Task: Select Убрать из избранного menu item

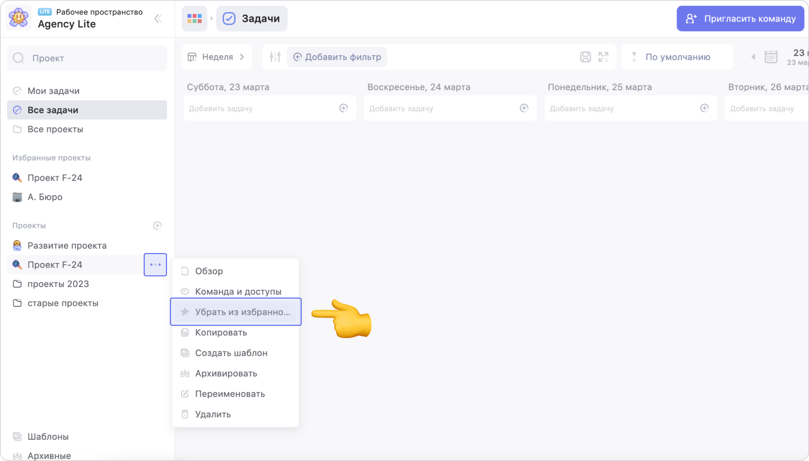Action: pos(236,312)
